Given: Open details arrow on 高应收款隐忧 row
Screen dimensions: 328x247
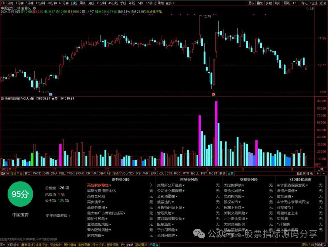Looking at the screenshot, I should pos(151,185).
